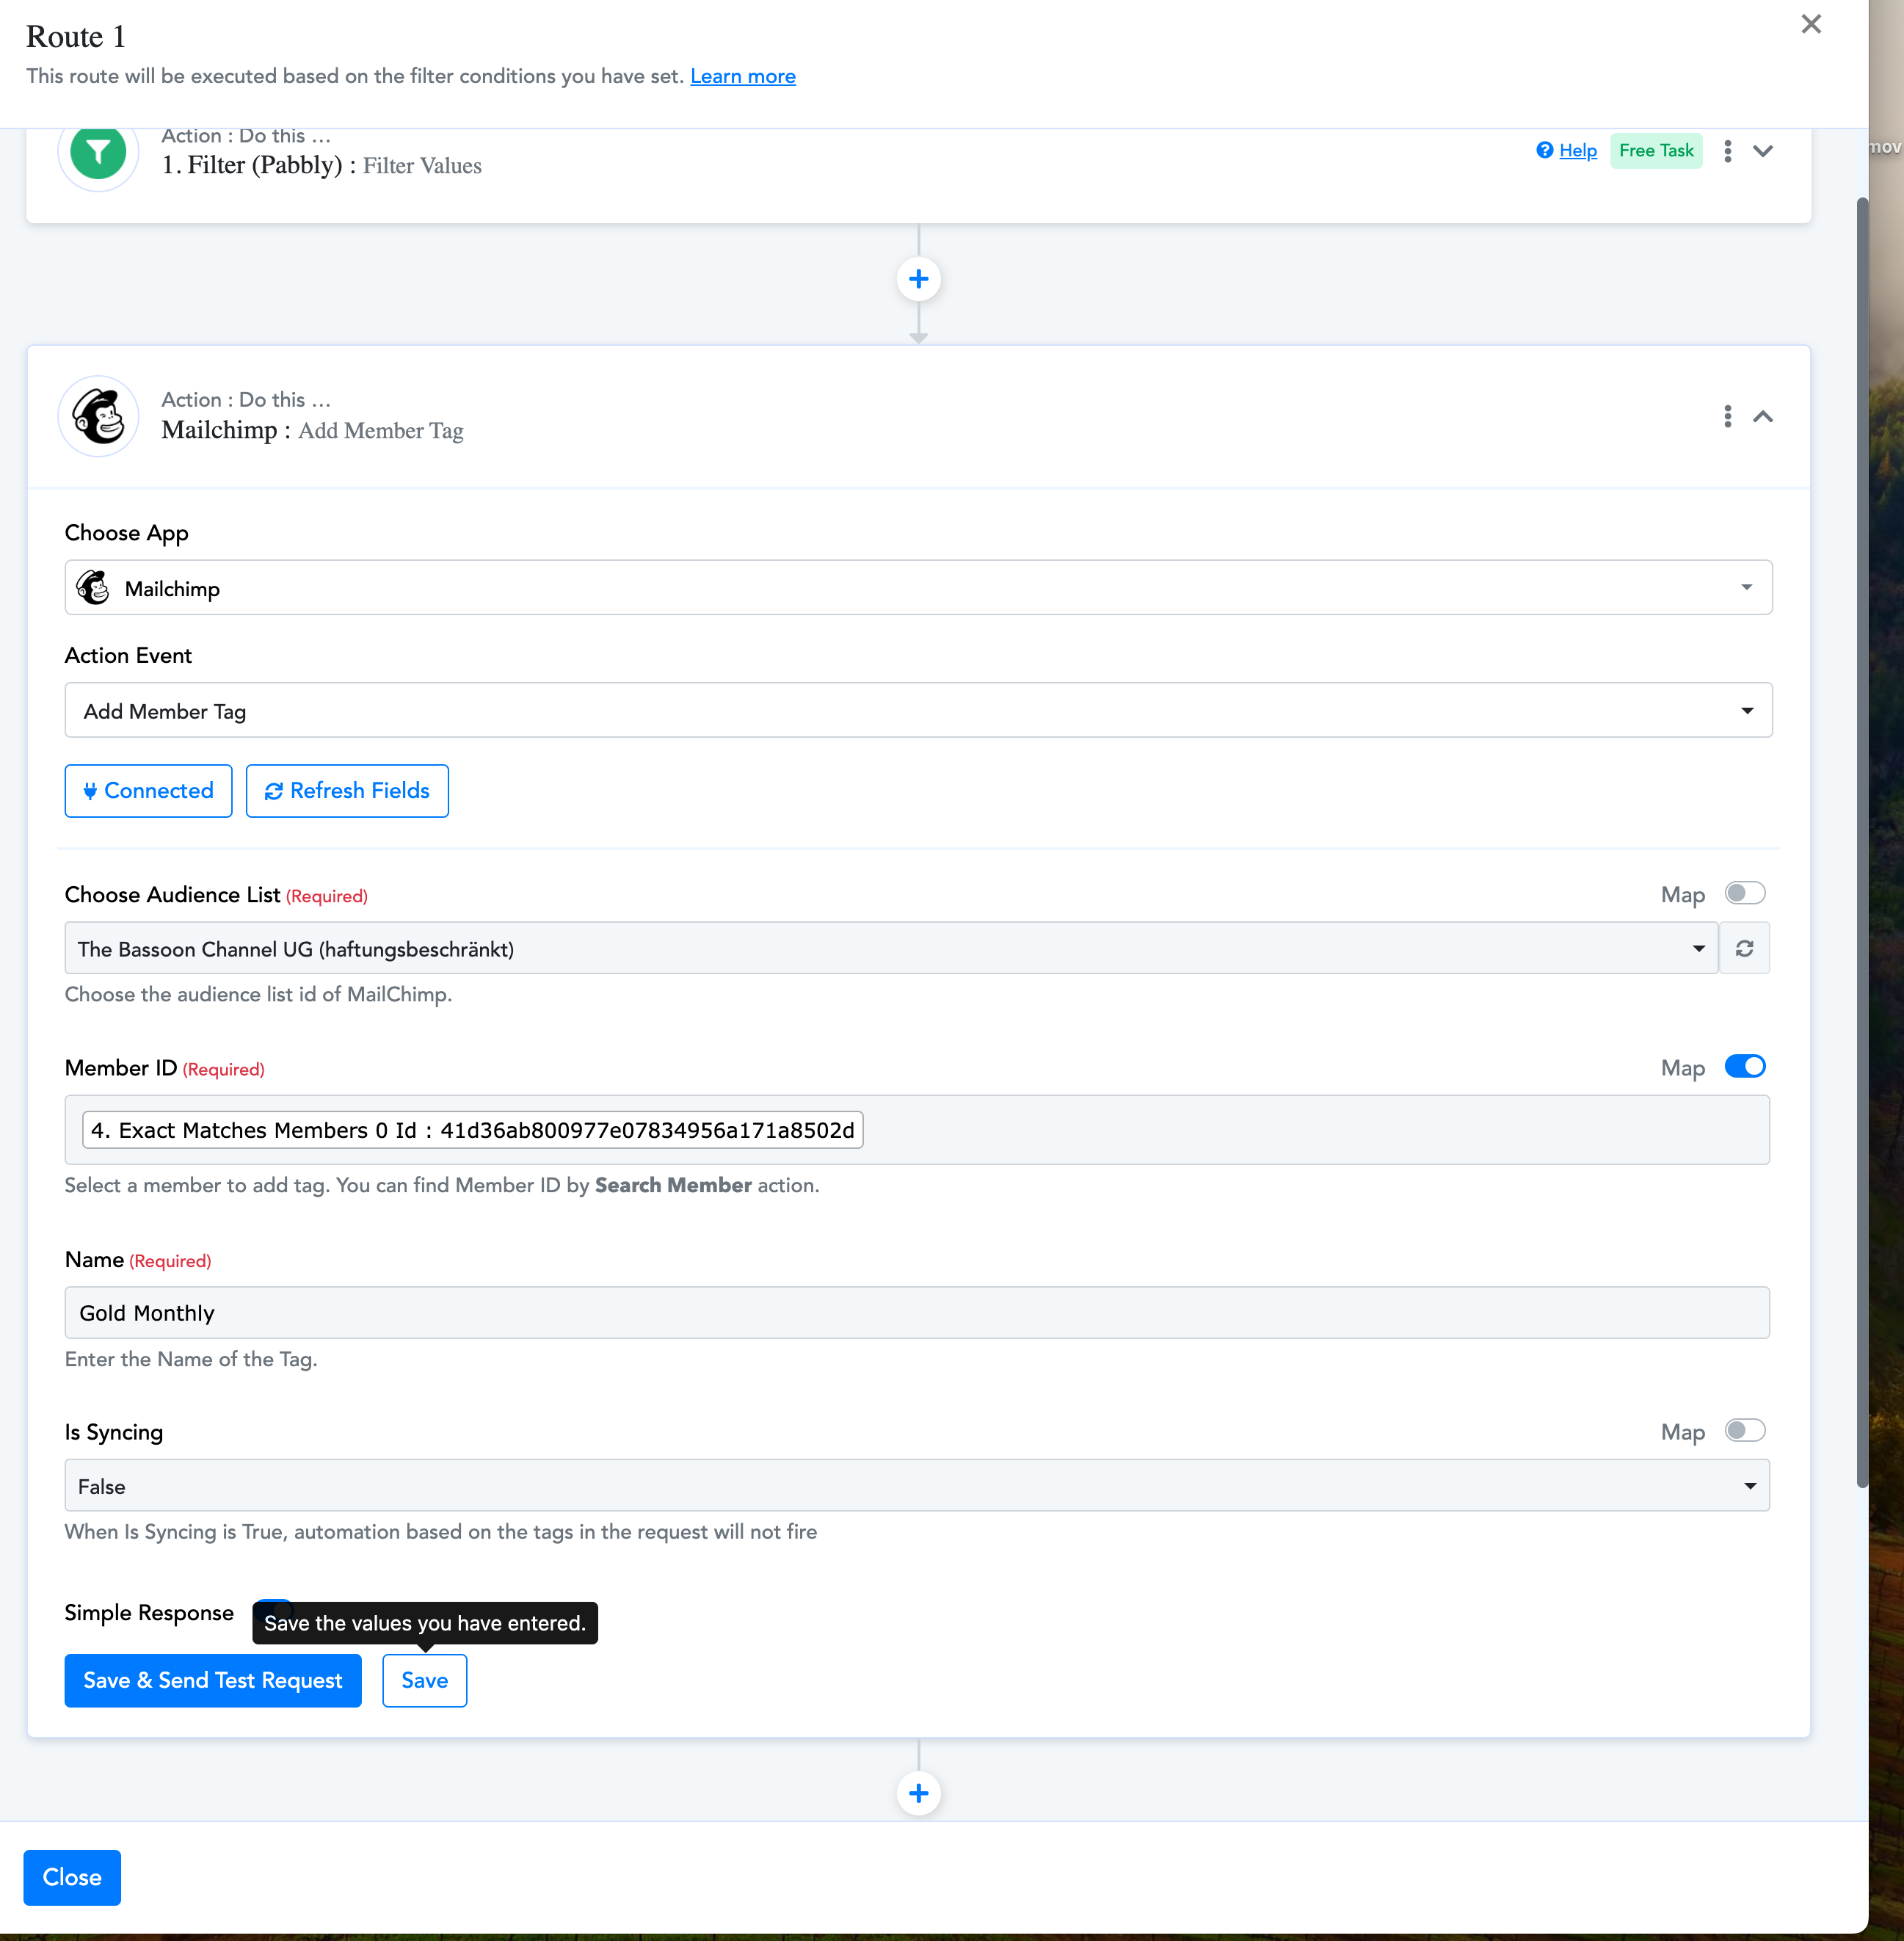Click the mapped Exact Matches Members Id tag
1904x1941 pixels.
(472, 1130)
